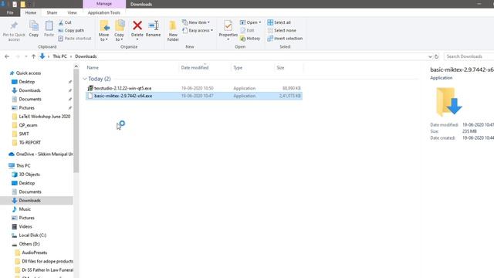Select basic-miktex-2.9.7442-x64.exe file
The image size is (494, 278).
[194, 96]
